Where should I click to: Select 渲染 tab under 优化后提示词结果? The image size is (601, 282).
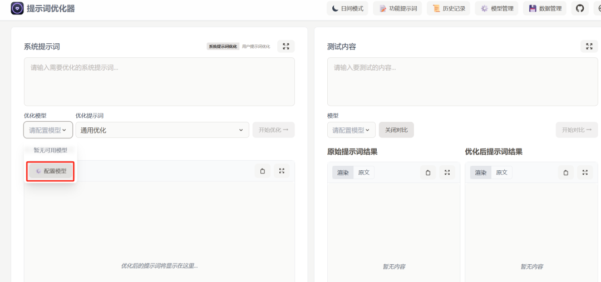point(481,172)
